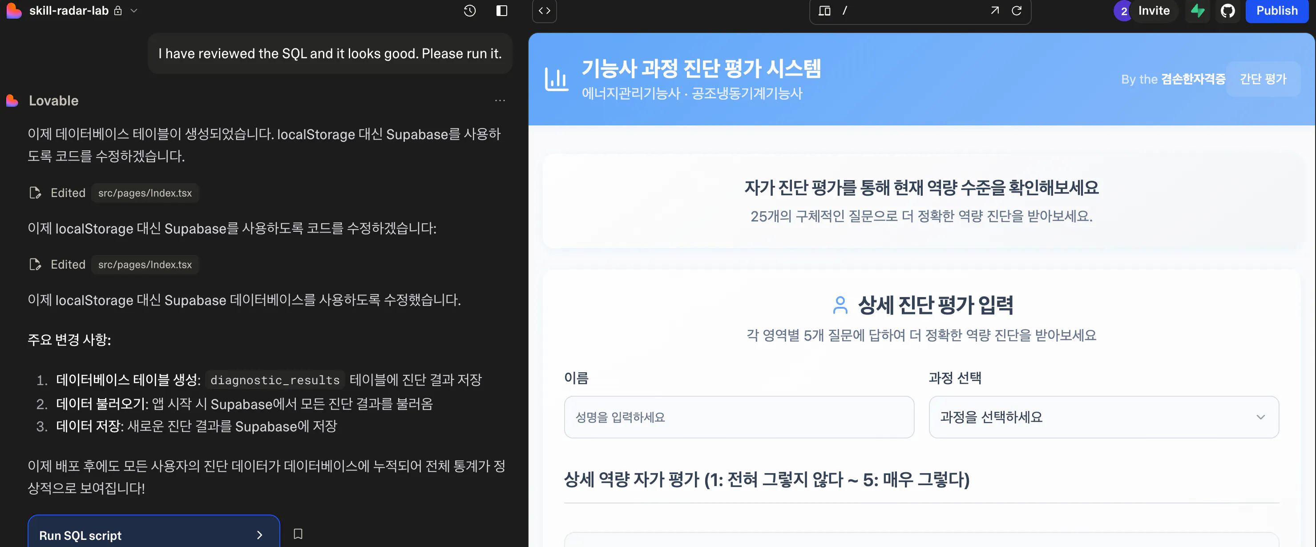This screenshot has width=1316, height=547.
Task: Click the 과정 선택 field label
Action: pos(955,378)
